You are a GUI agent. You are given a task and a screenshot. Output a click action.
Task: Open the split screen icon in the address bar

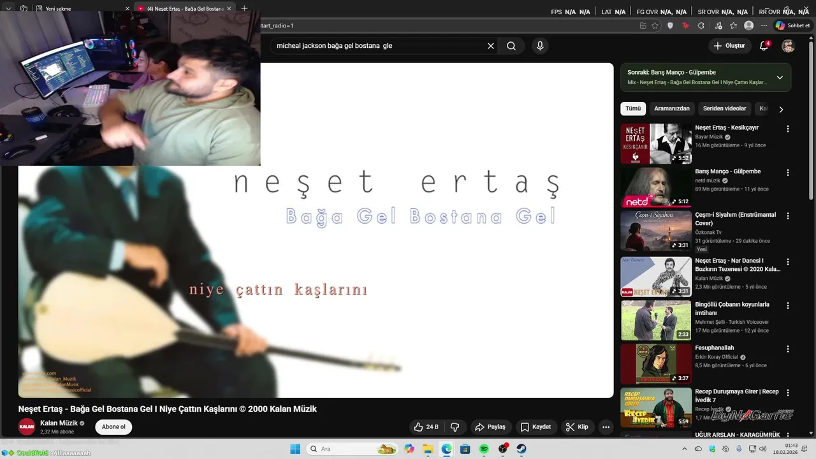pos(643,25)
